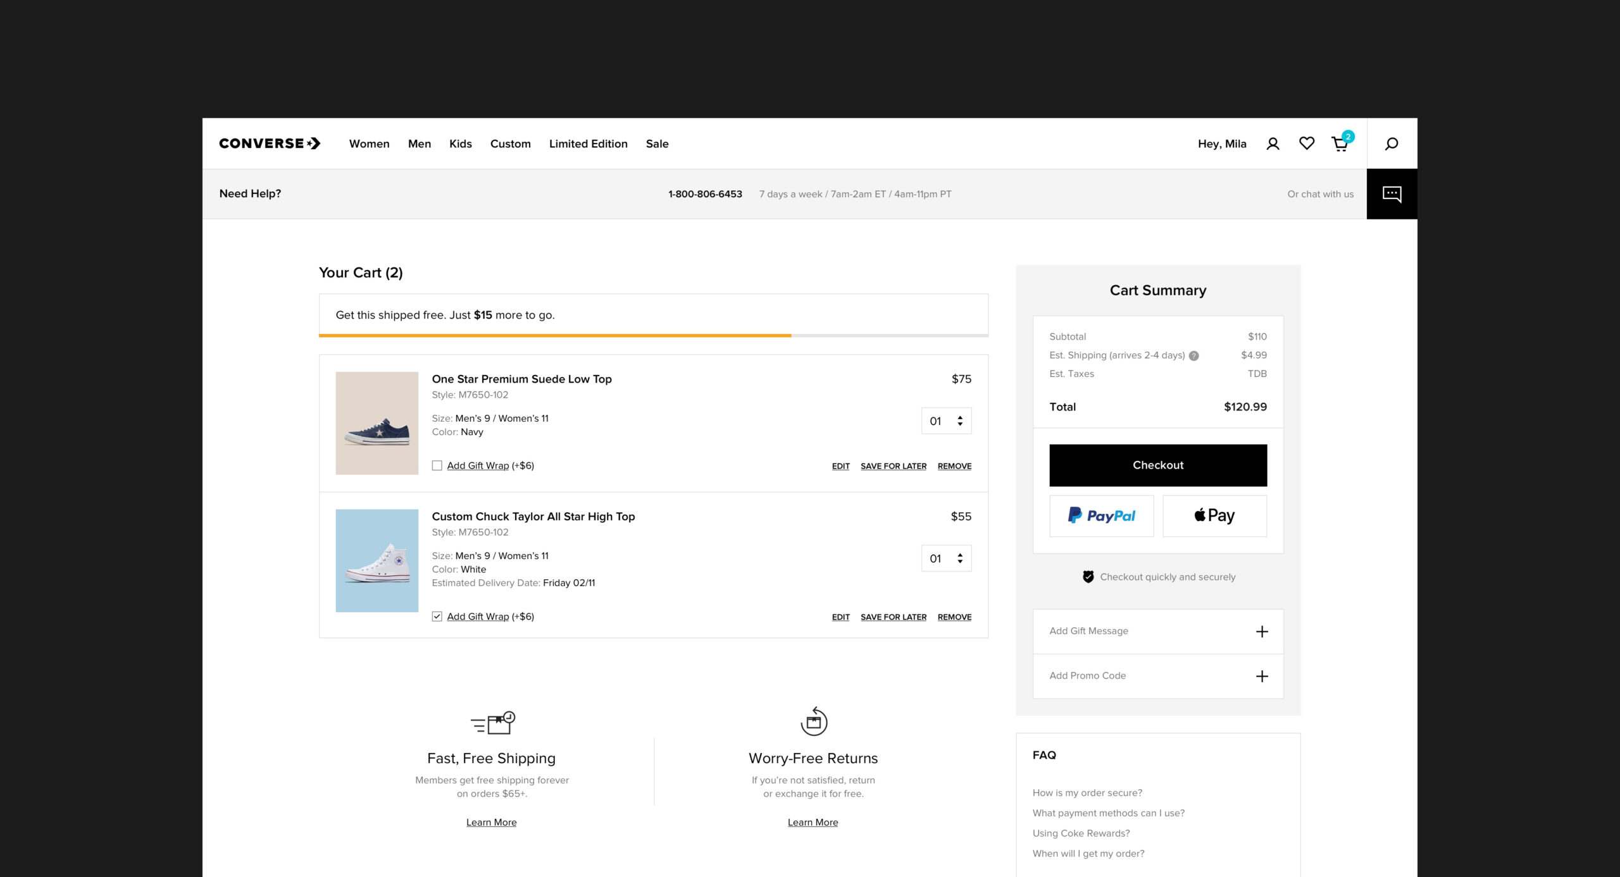Click the shipping cost $4.99

click(x=1254, y=355)
